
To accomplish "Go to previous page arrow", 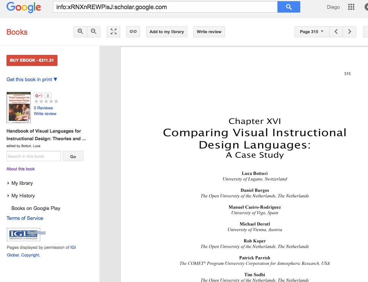I will (336, 32).
